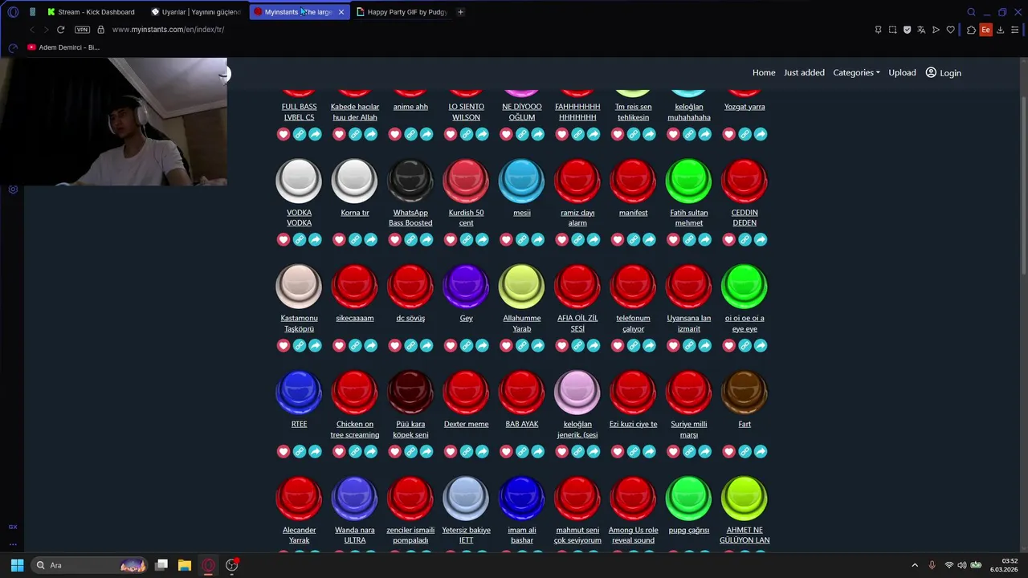Copy link icon for Korna tır sound

tap(355, 240)
